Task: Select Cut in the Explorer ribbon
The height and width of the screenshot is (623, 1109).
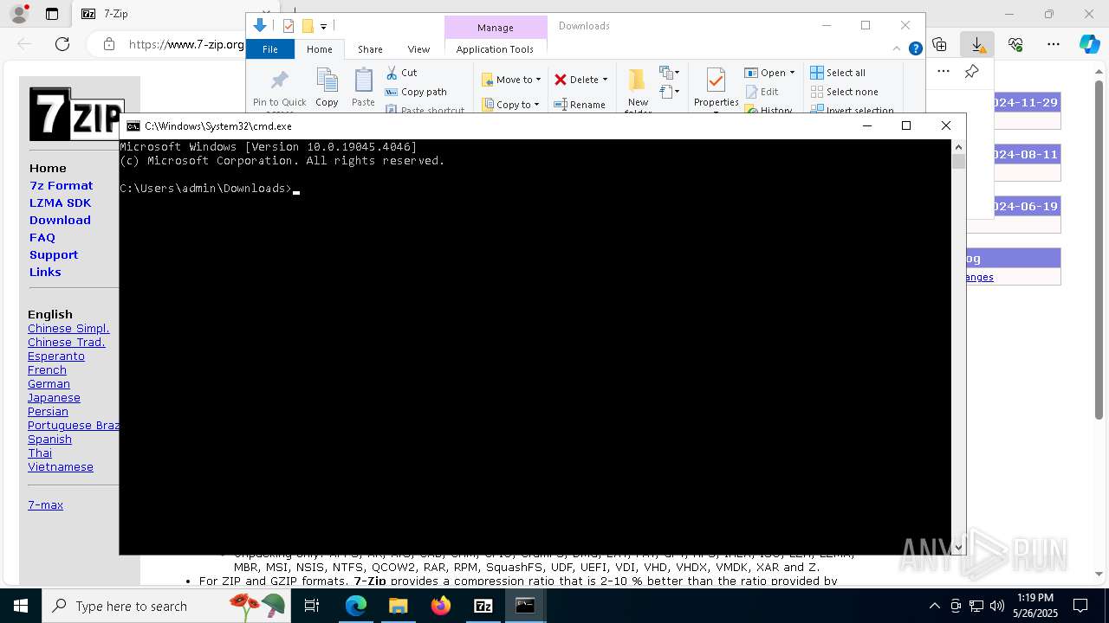Action: 402,73
